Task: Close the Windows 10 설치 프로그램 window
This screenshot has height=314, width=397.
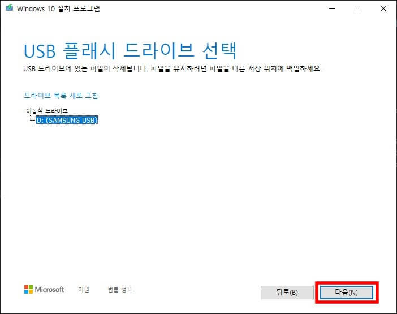Action: point(383,8)
